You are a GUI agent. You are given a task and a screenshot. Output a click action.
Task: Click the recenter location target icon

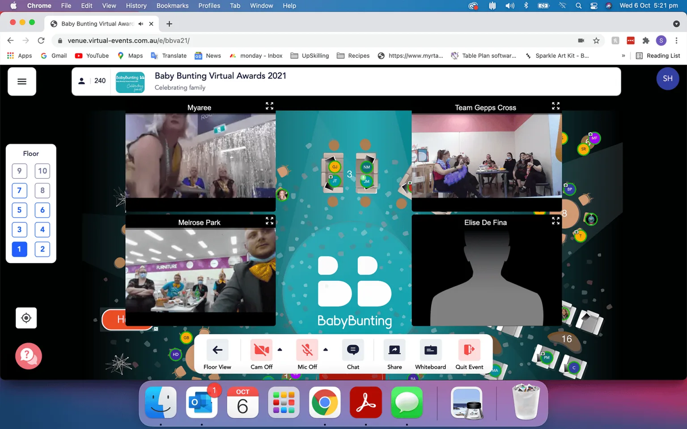26,318
